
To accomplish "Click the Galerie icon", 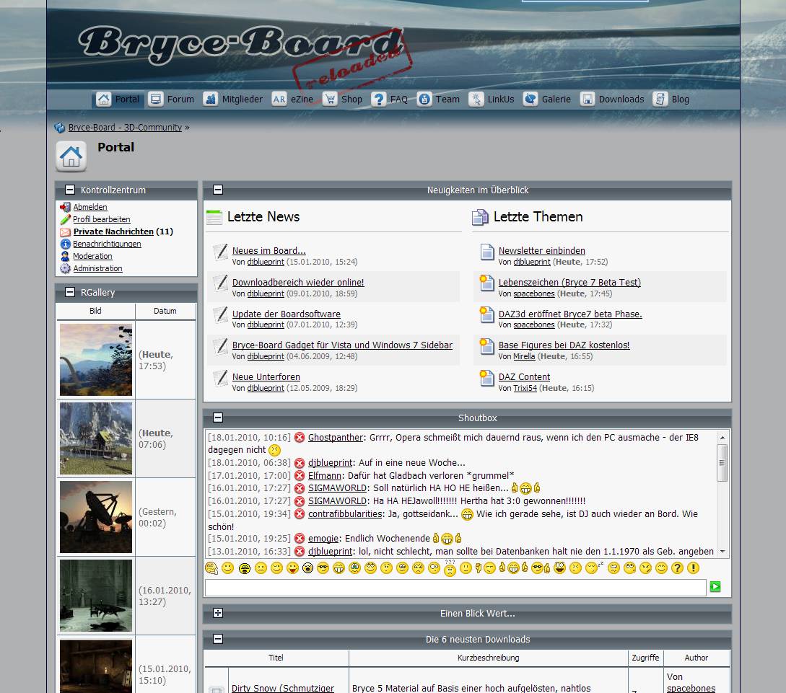I will pyautogui.click(x=530, y=99).
